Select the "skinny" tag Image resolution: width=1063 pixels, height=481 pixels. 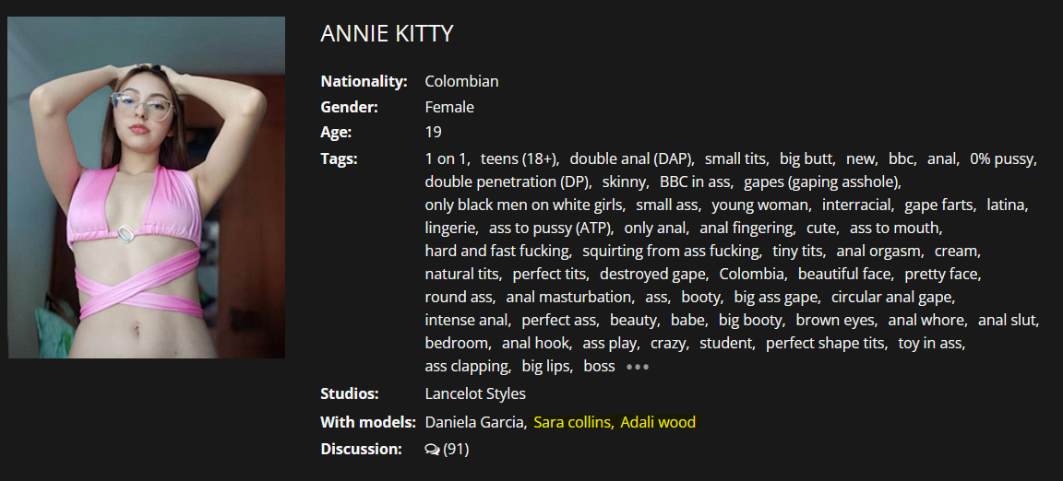(x=624, y=182)
